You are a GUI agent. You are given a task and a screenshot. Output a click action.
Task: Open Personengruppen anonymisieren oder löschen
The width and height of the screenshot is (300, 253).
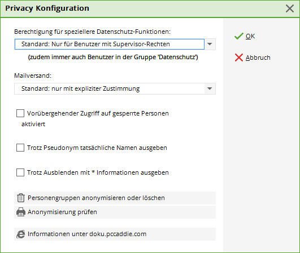click(115, 198)
